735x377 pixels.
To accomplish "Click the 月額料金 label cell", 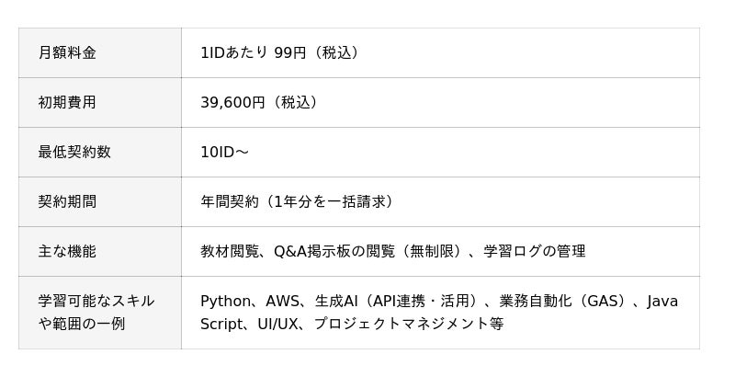I will [67, 52].
